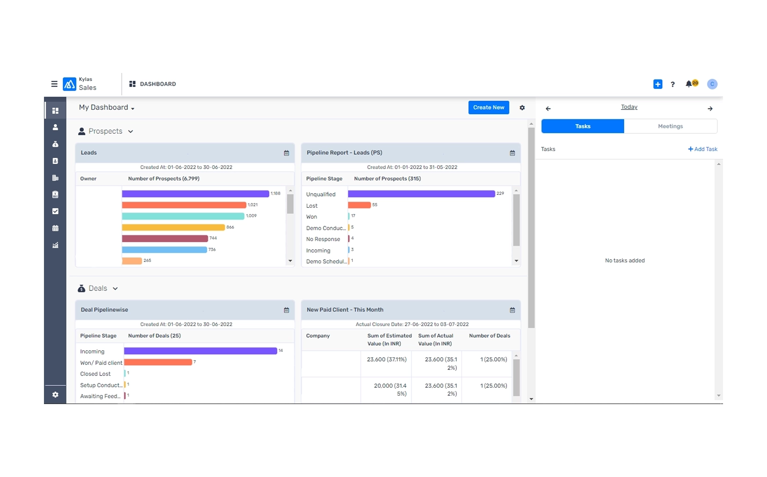The image size is (767, 477).
Task: Open the tasks checkmark icon in sidebar
Action: click(55, 211)
